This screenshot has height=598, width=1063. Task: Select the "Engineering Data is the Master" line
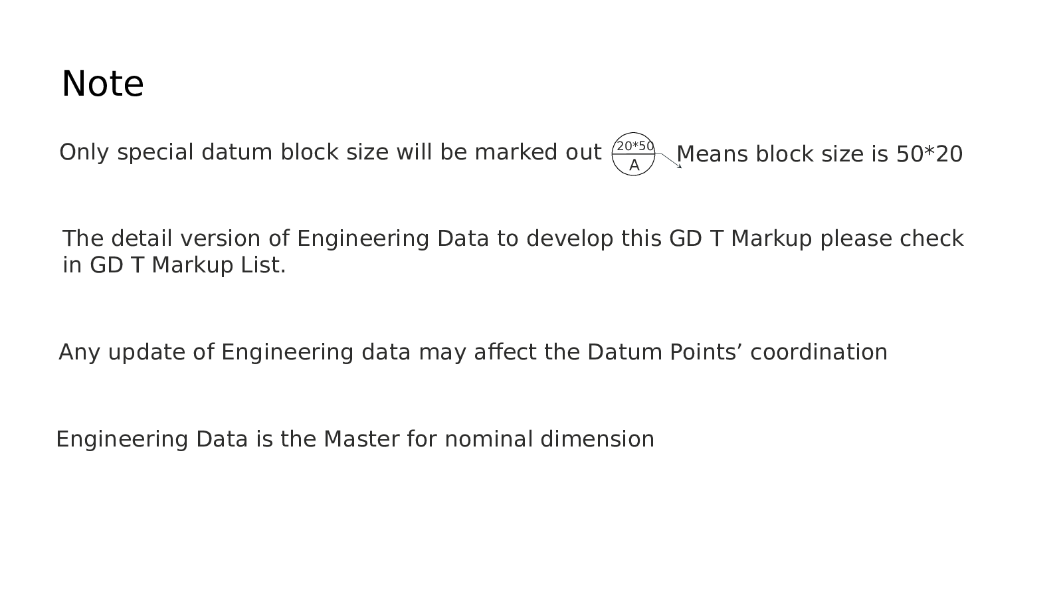click(x=355, y=439)
